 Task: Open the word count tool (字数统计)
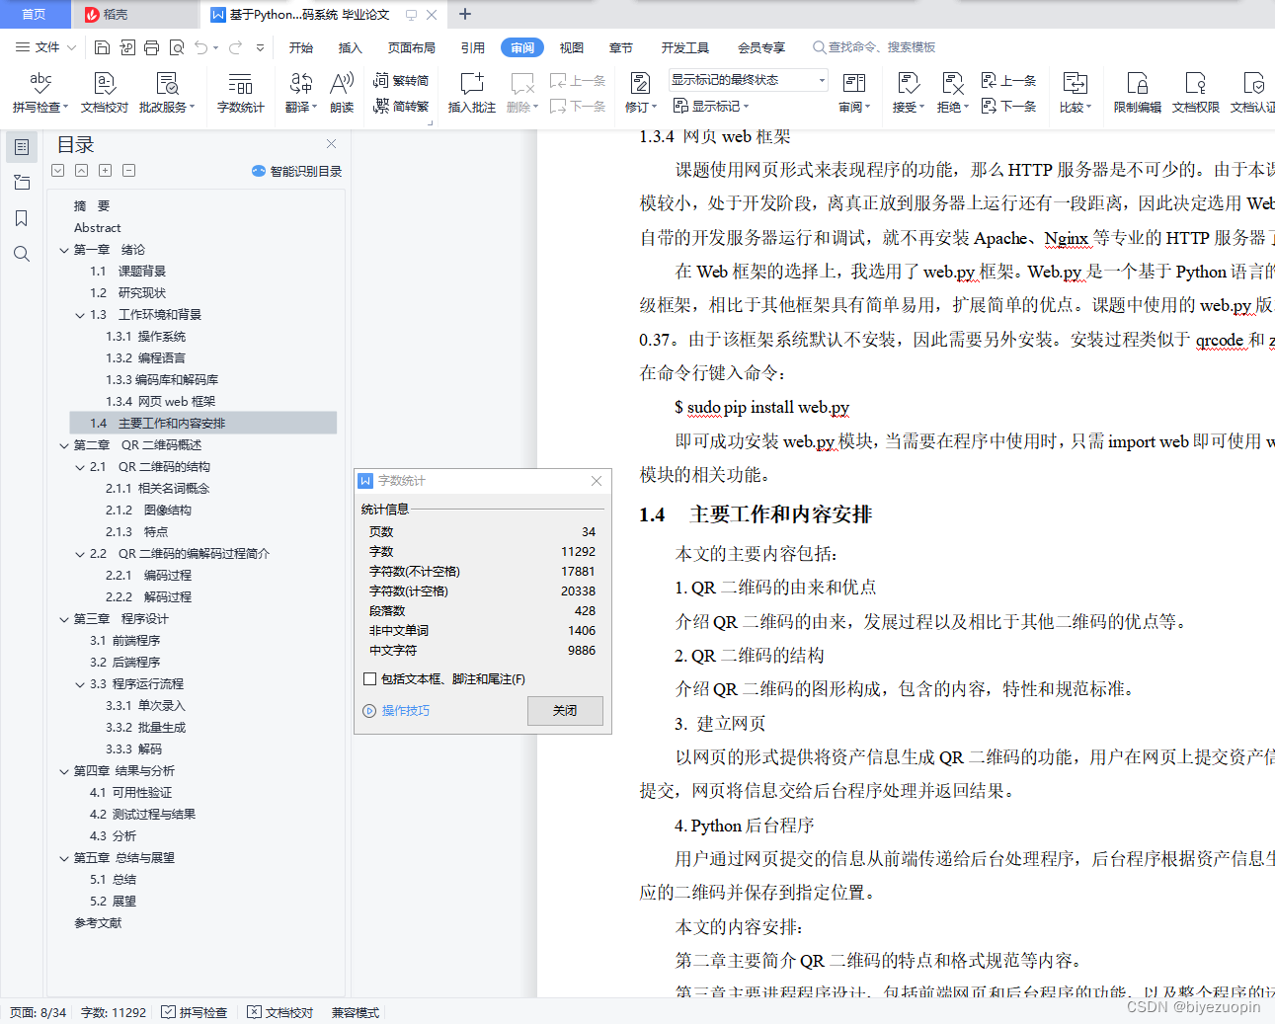pos(240,92)
